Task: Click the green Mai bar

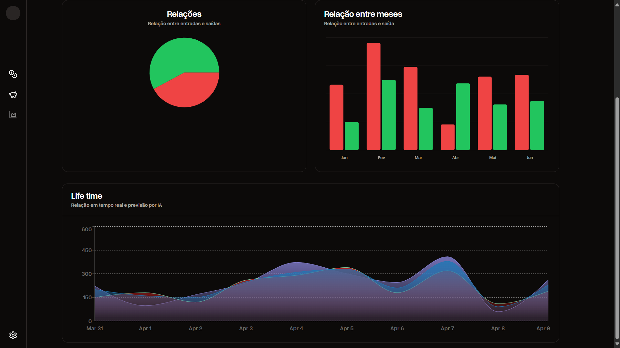Action: coord(500,127)
